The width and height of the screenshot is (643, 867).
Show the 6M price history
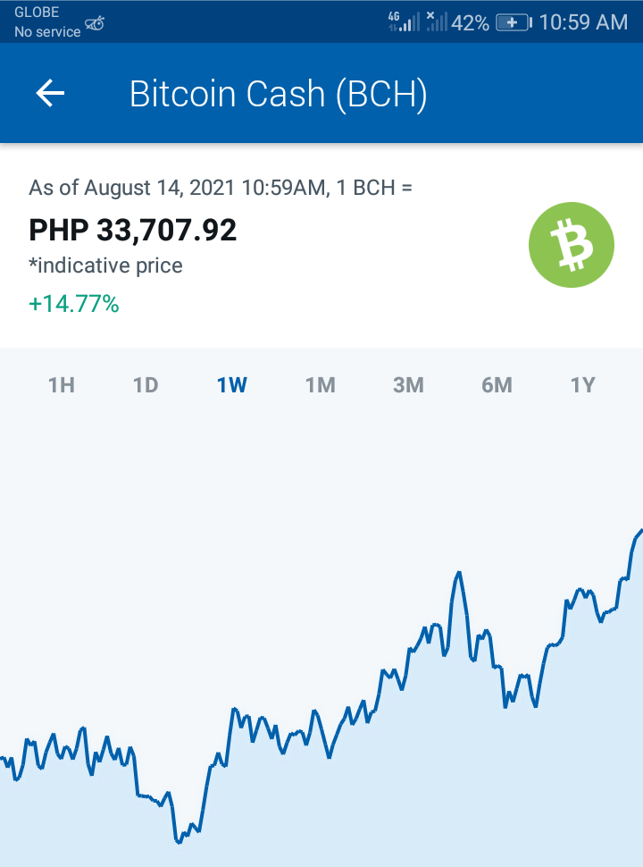tap(497, 385)
